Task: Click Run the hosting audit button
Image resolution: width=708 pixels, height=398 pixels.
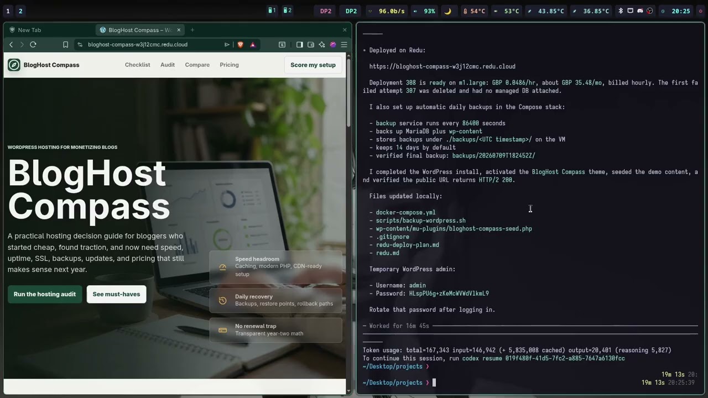Action: [x=45, y=294]
